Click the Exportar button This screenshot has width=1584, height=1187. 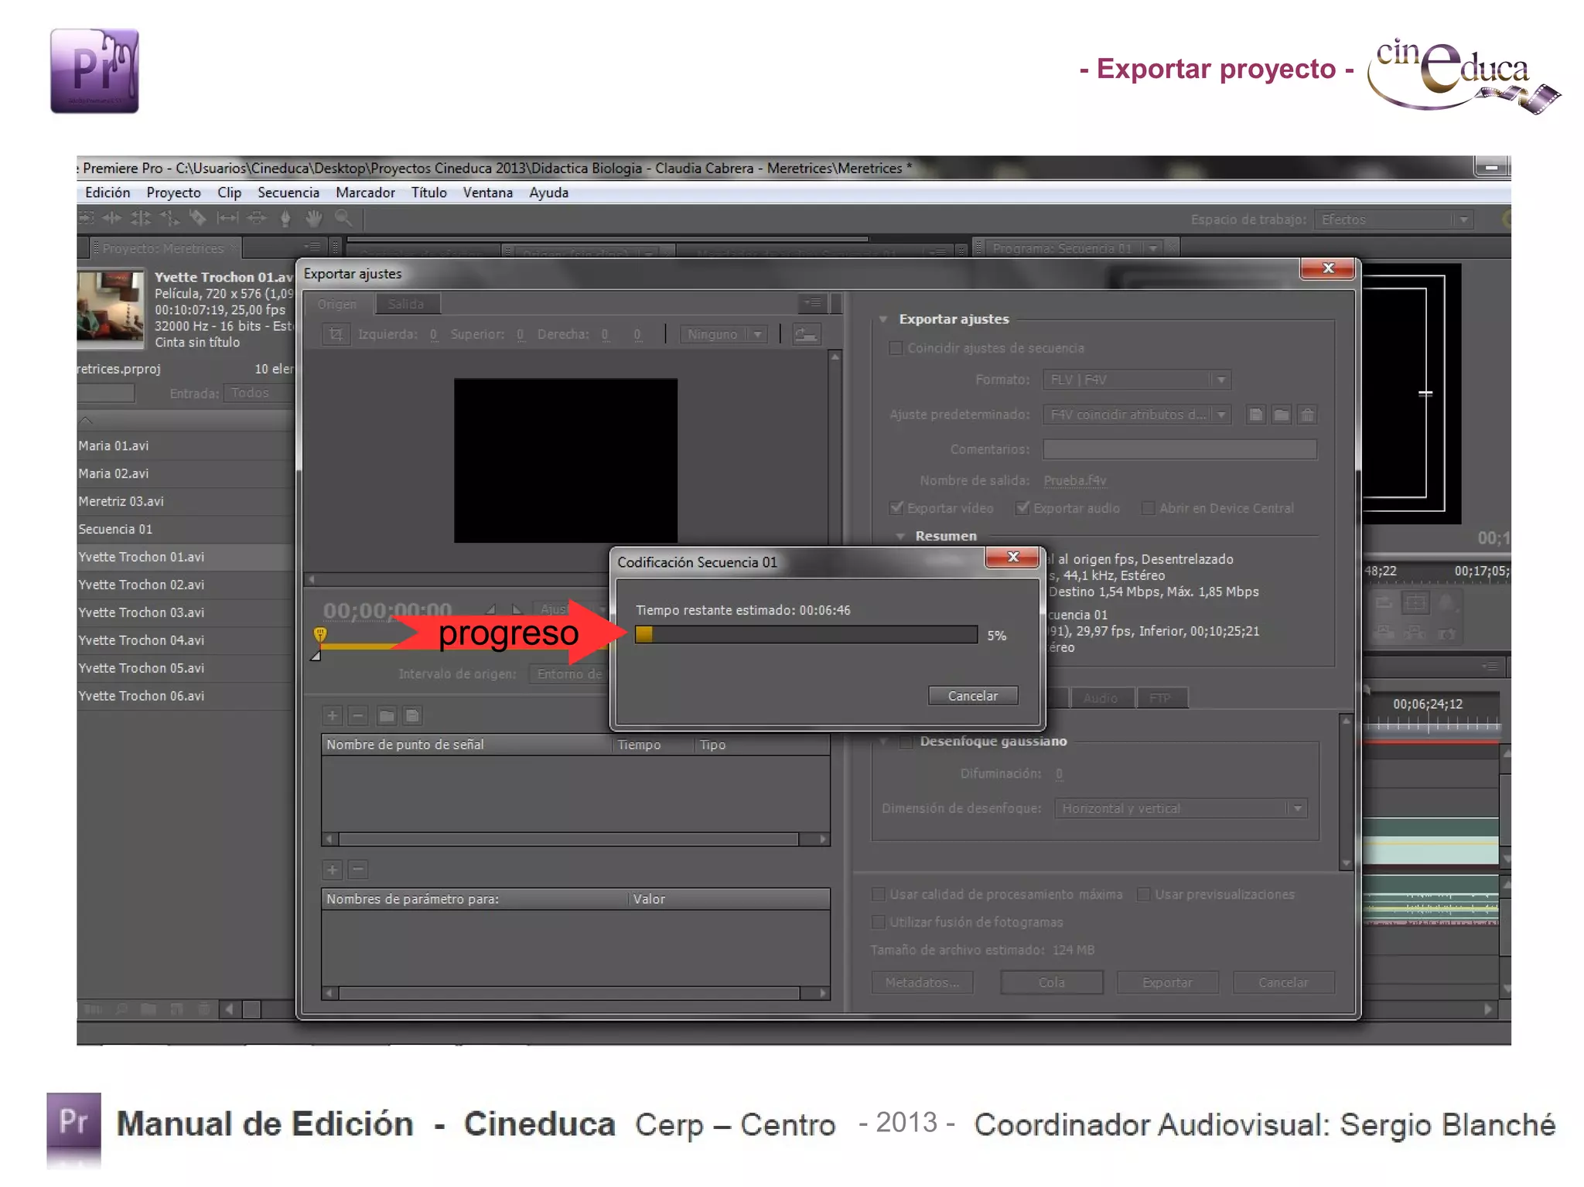[1167, 983]
